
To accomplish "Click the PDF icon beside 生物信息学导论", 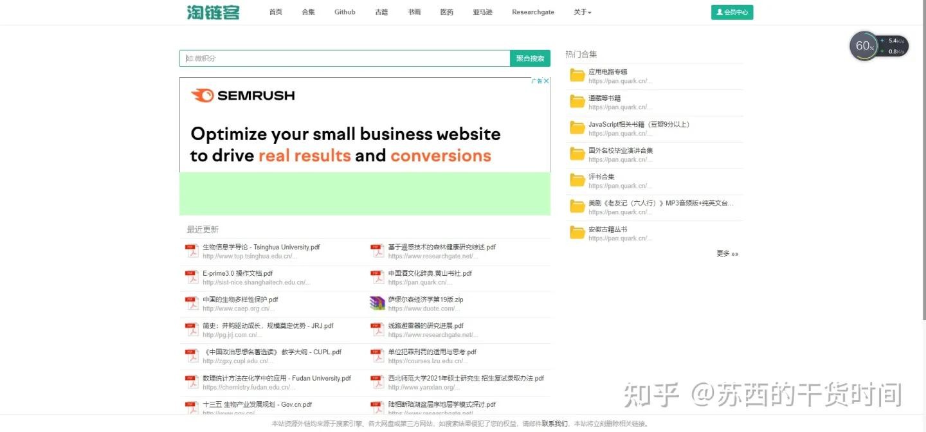I will click(x=192, y=251).
